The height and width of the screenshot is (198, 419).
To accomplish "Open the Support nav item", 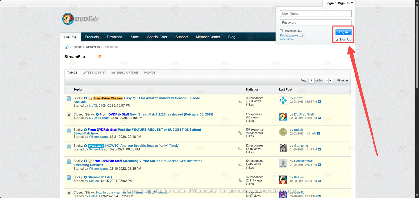I will (182, 37).
